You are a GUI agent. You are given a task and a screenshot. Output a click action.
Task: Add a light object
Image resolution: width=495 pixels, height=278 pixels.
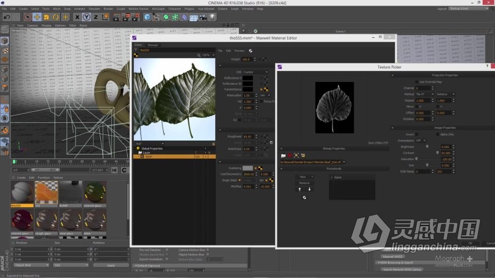[213, 17]
